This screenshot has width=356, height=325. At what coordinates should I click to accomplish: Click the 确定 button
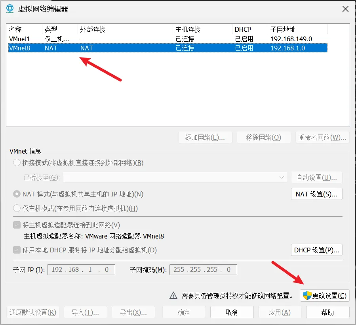tap(184, 312)
